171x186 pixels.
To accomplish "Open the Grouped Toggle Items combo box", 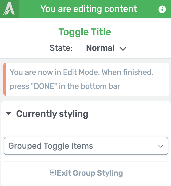I will [86, 146].
